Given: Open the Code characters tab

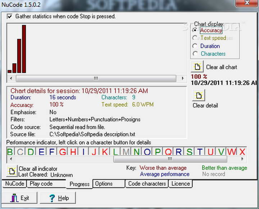Looking at the screenshot, I should (147, 184).
